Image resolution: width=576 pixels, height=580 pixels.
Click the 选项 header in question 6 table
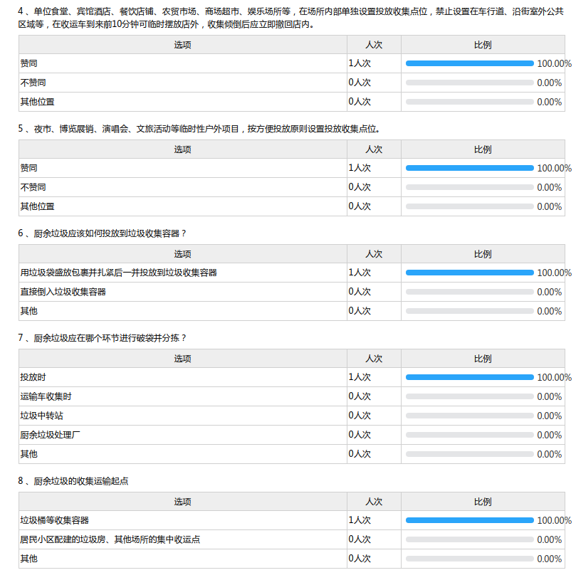(x=182, y=254)
